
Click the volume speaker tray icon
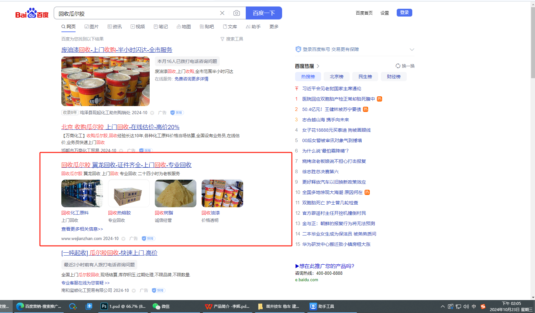[466, 307]
